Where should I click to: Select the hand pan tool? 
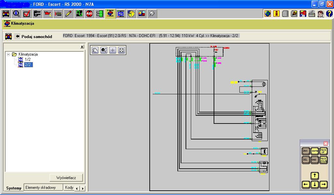tap(95, 50)
